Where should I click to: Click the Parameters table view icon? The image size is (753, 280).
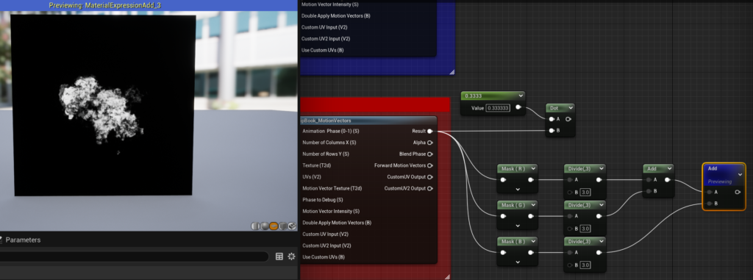(x=279, y=256)
